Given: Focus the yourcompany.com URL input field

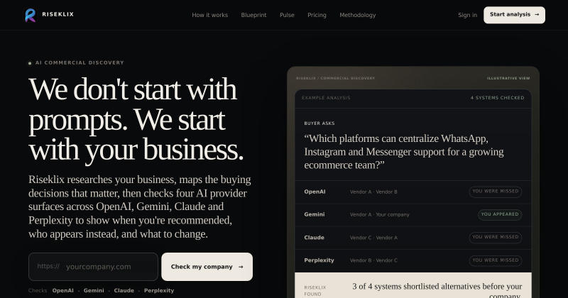Looking at the screenshot, I should (93, 267).
